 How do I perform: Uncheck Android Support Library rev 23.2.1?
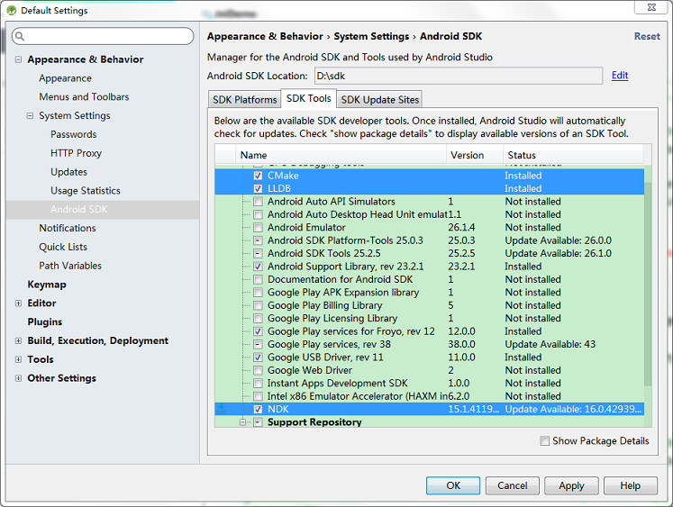pos(258,267)
